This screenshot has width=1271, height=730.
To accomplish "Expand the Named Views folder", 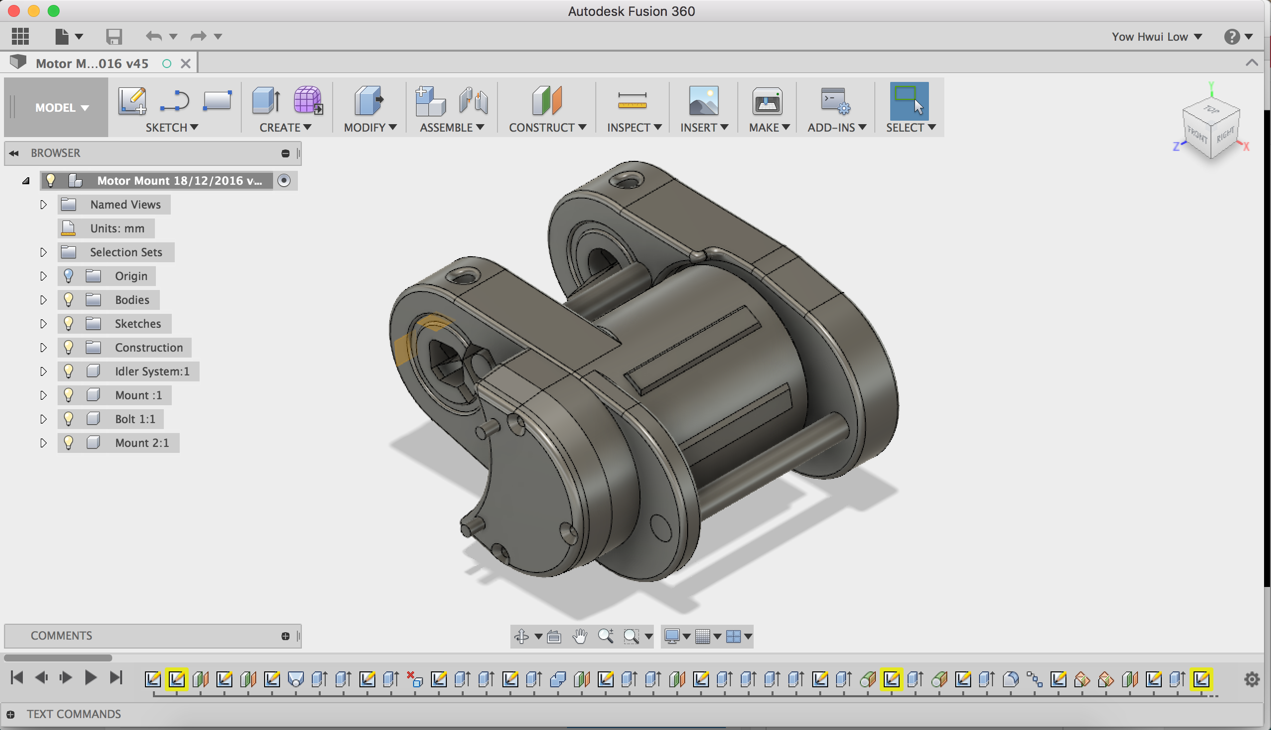I will pos(43,205).
